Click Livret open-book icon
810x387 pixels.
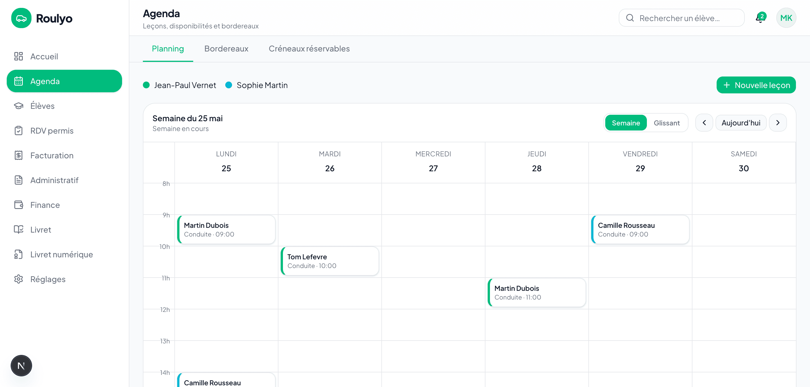tap(19, 229)
